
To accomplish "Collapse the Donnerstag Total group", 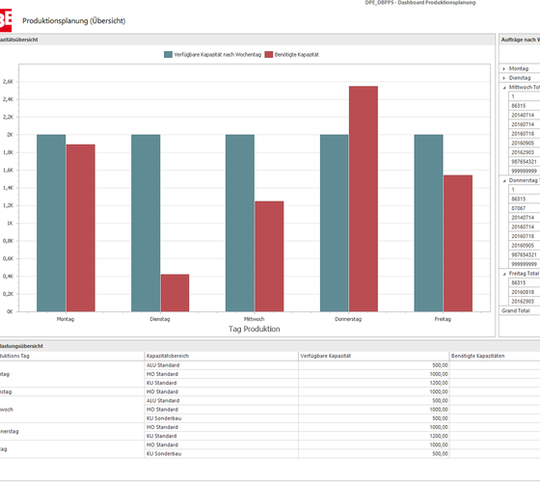I will (x=504, y=181).
